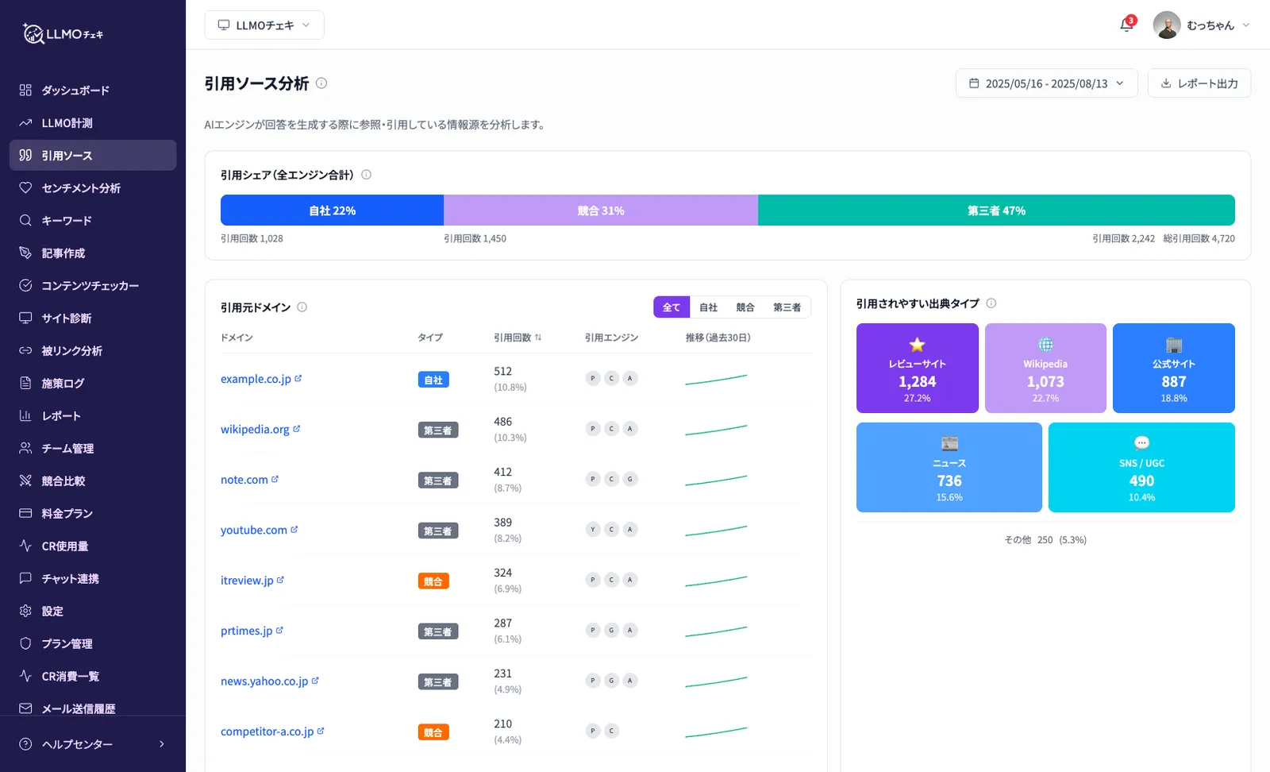Open 競合比較 in sidebar
The image size is (1270, 772).
click(93, 481)
